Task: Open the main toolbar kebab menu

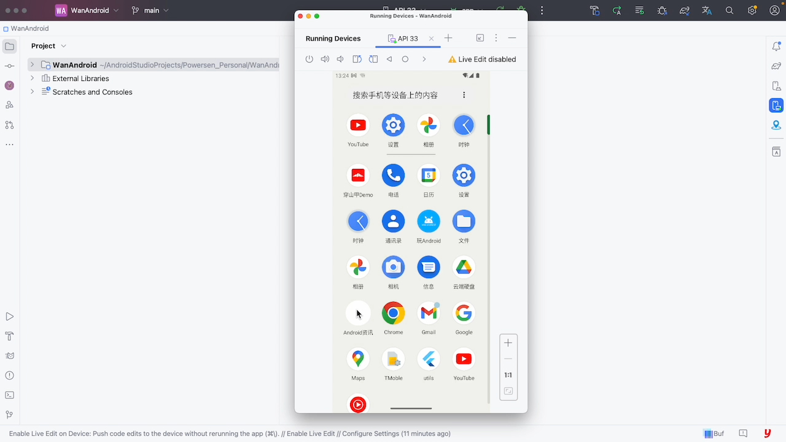Action: pos(542,10)
